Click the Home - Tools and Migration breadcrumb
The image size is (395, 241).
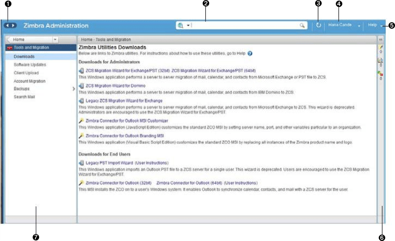tap(106, 40)
